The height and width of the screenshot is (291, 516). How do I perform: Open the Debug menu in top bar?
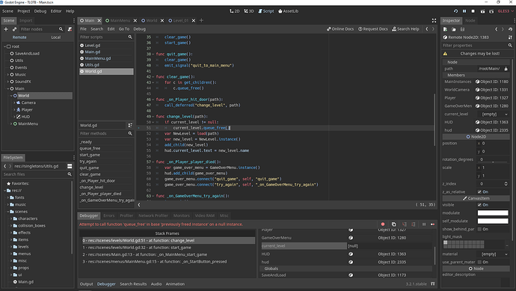click(40, 11)
